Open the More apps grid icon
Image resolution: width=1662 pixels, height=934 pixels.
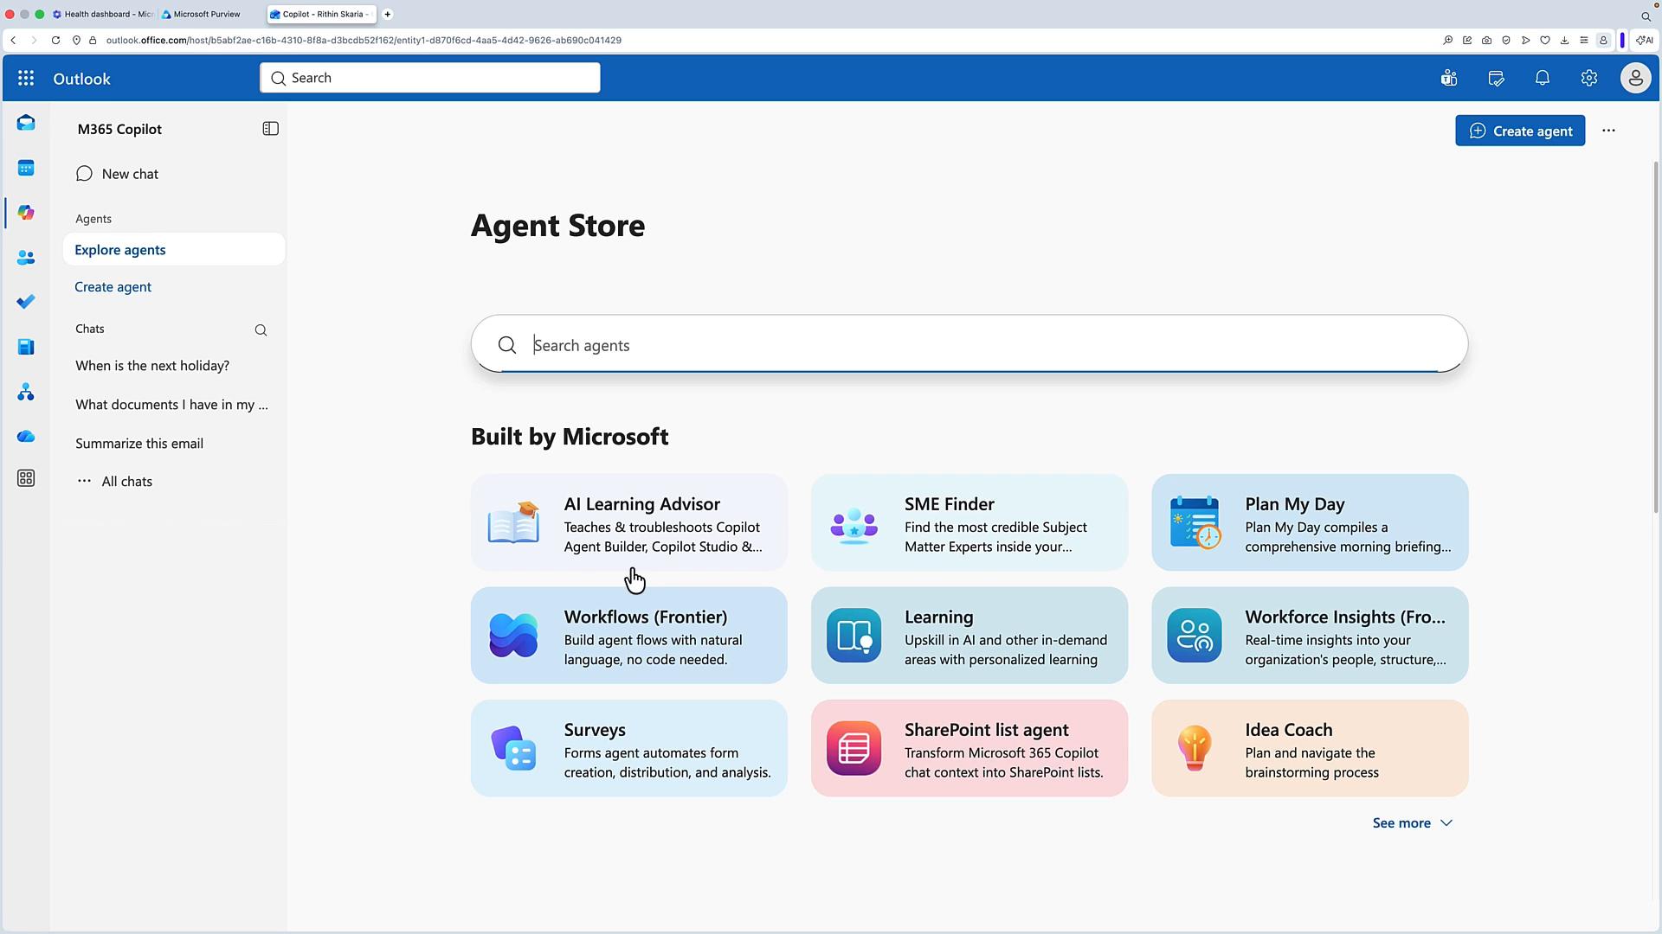pos(26,478)
